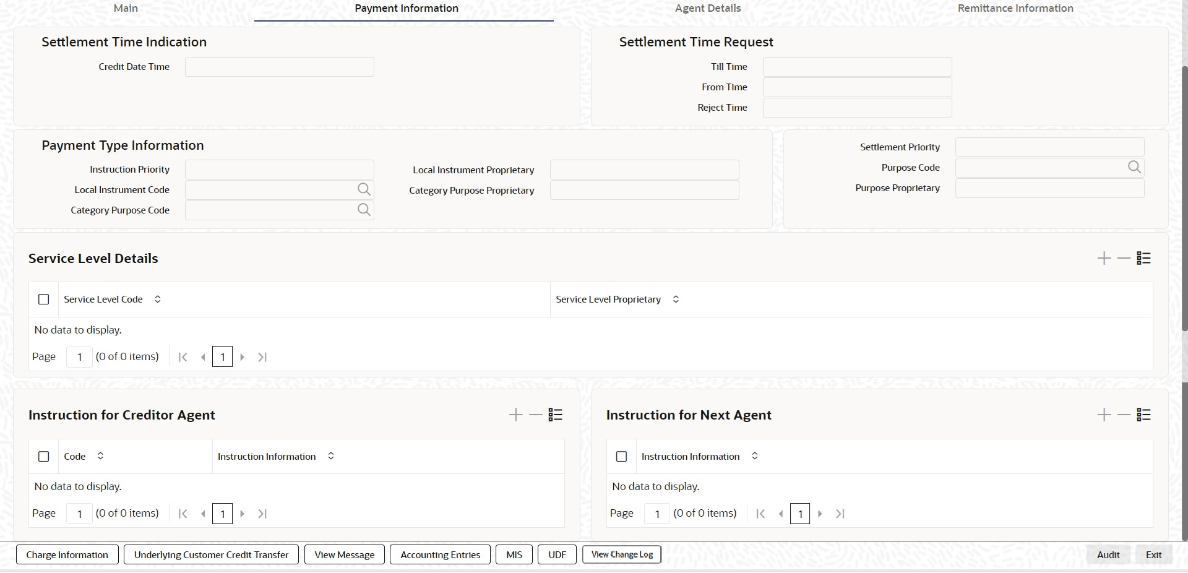Switch to the Main tab
The width and height of the screenshot is (1188, 573).
click(126, 8)
